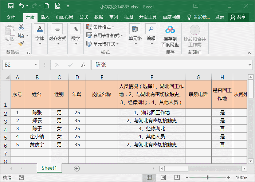255x182 pixels.
Task: Click the 联系电话 header cell
Action: click(198, 94)
